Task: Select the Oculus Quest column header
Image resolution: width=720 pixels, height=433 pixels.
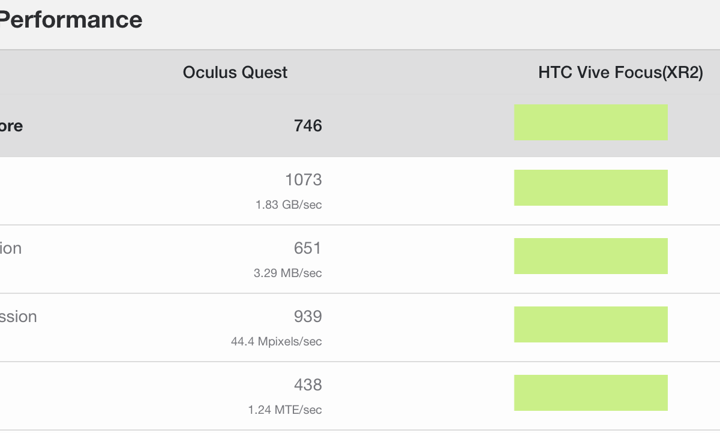Action: point(235,73)
